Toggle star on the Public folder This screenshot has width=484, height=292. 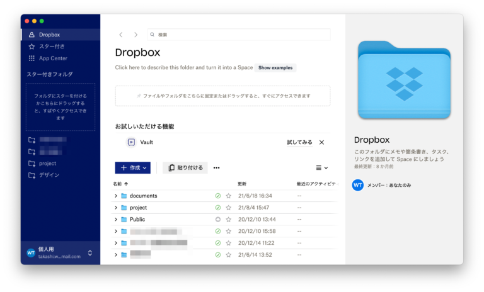[x=229, y=220]
